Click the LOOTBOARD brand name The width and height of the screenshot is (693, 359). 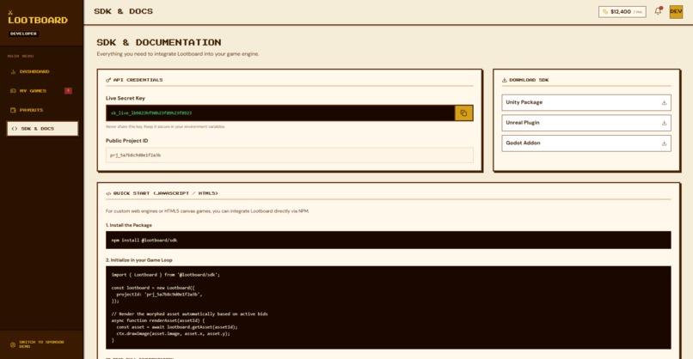tap(38, 21)
